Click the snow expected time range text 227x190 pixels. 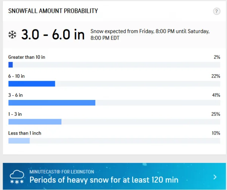coord(150,35)
